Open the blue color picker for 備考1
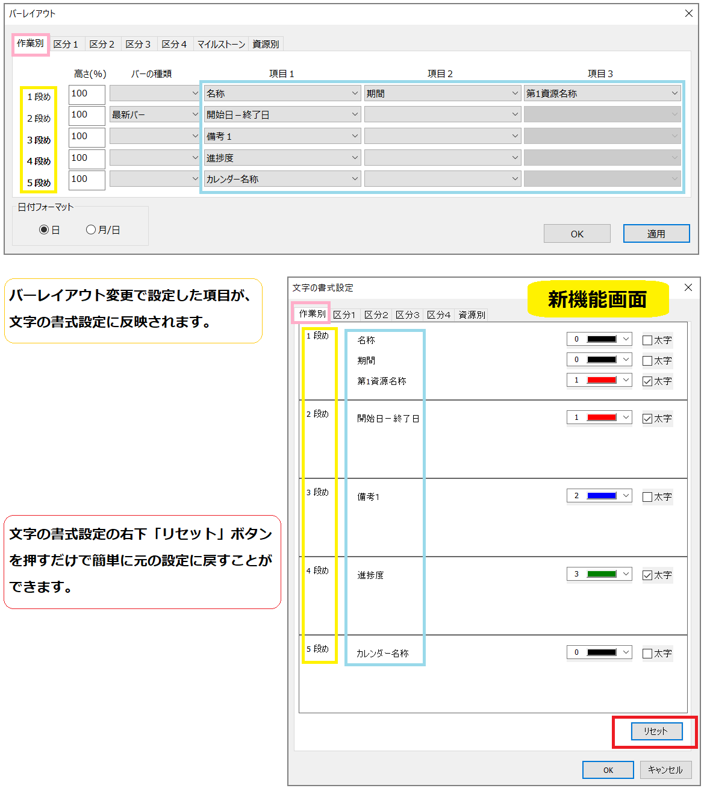 click(x=599, y=496)
